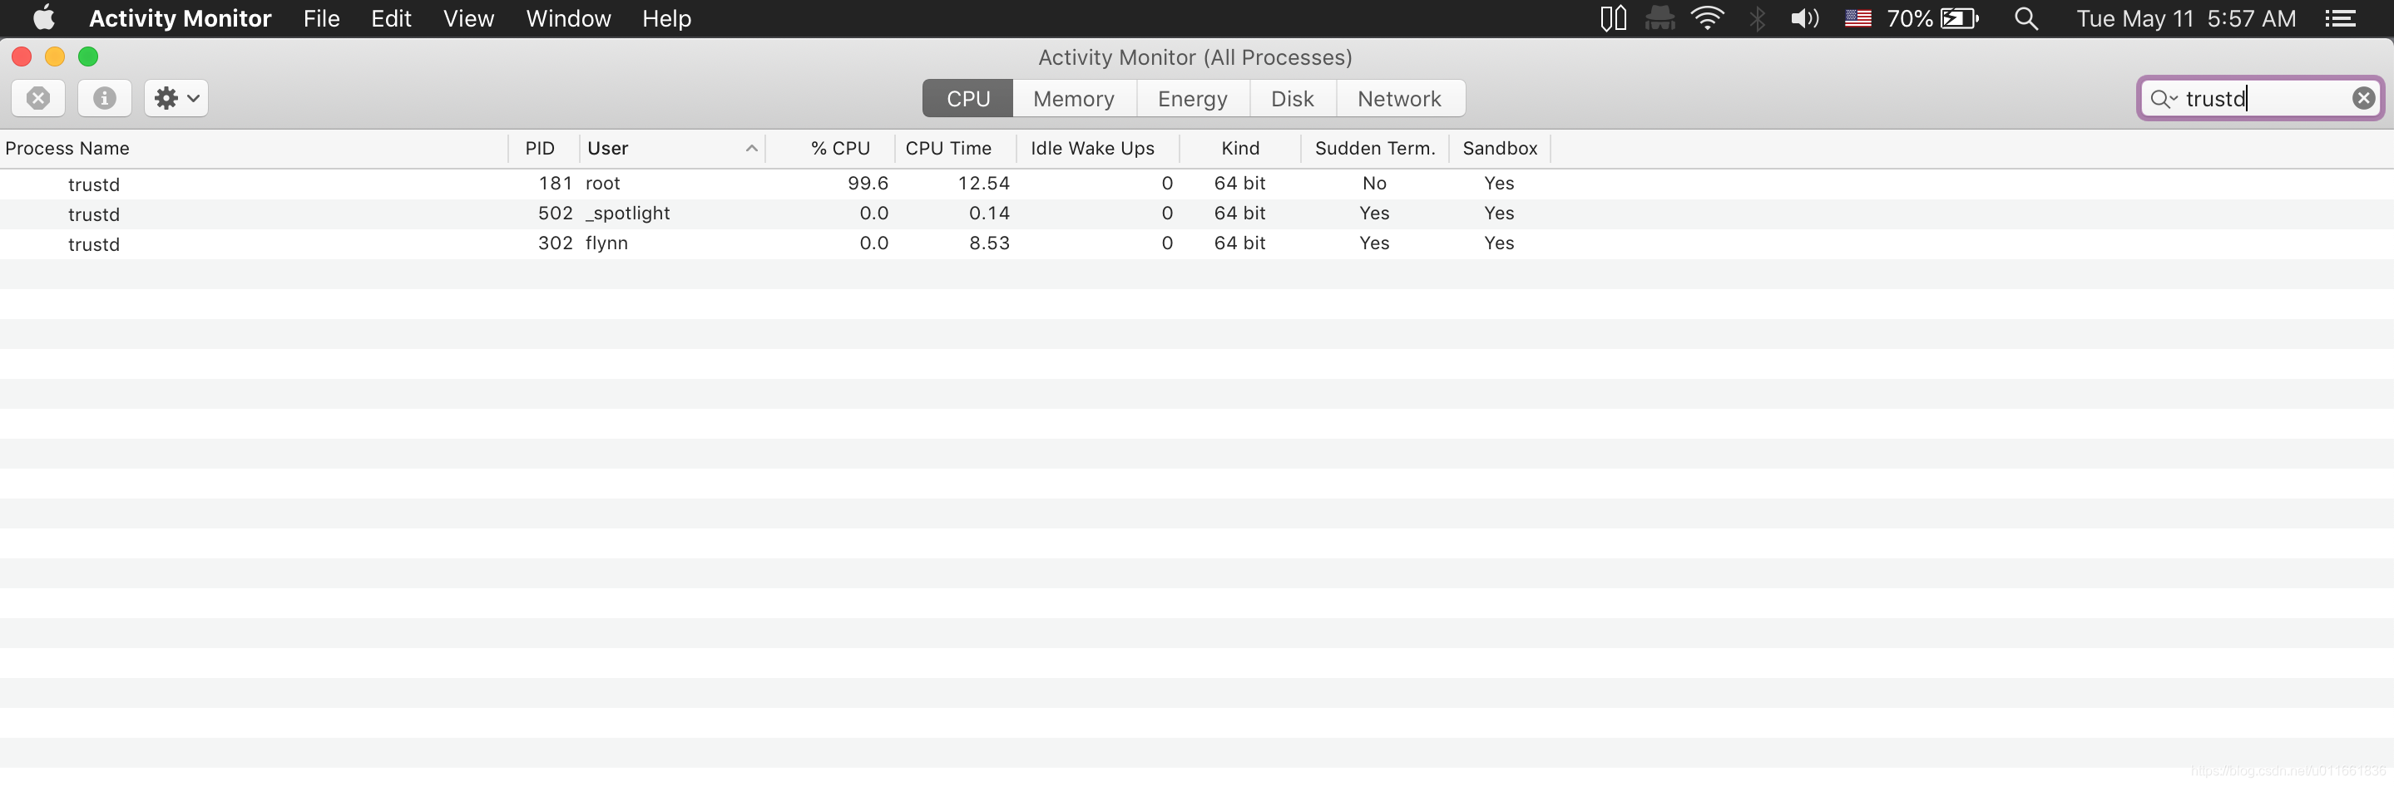Open the gear actions dropdown
This screenshot has height=786, width=2394.
coord(176,98)
